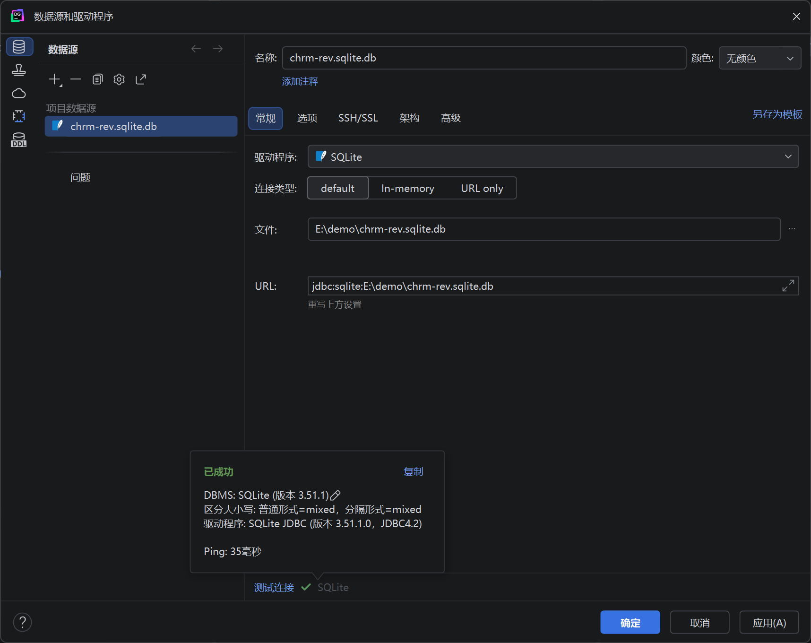
Task: Click the 另存为模板 link
Action: point(777,114)
